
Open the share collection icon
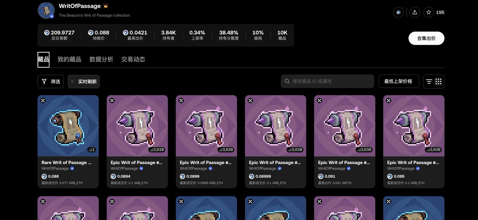coord(415,12)
